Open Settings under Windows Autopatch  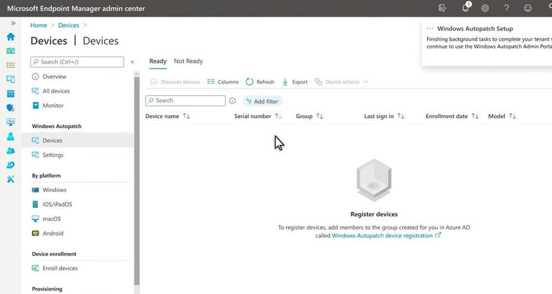[53, 155]
